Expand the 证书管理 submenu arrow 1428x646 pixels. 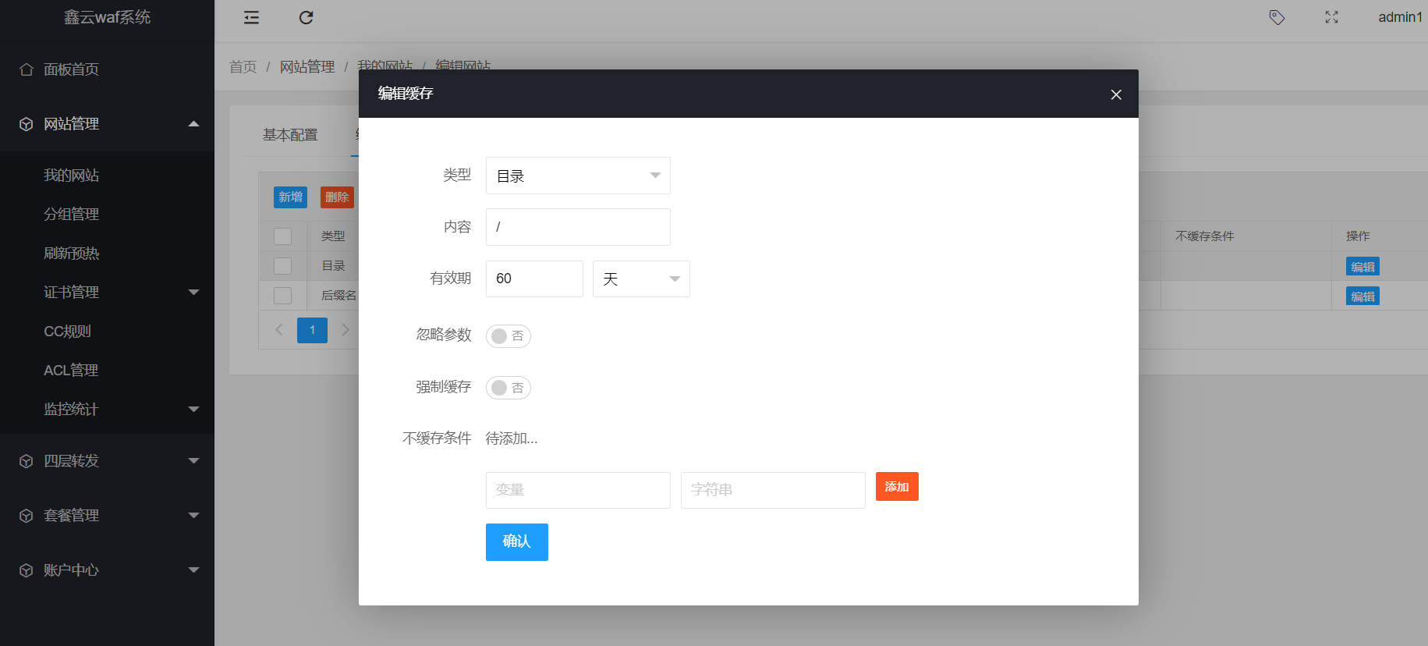[x=194, y=293]
